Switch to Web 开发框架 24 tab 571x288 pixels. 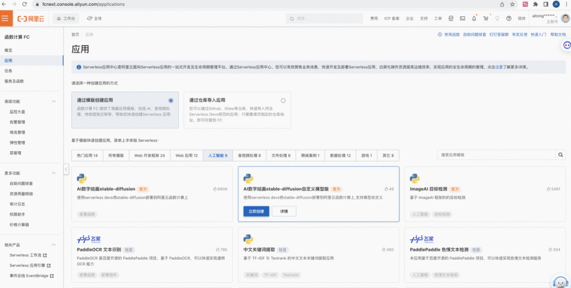[150, 155]
